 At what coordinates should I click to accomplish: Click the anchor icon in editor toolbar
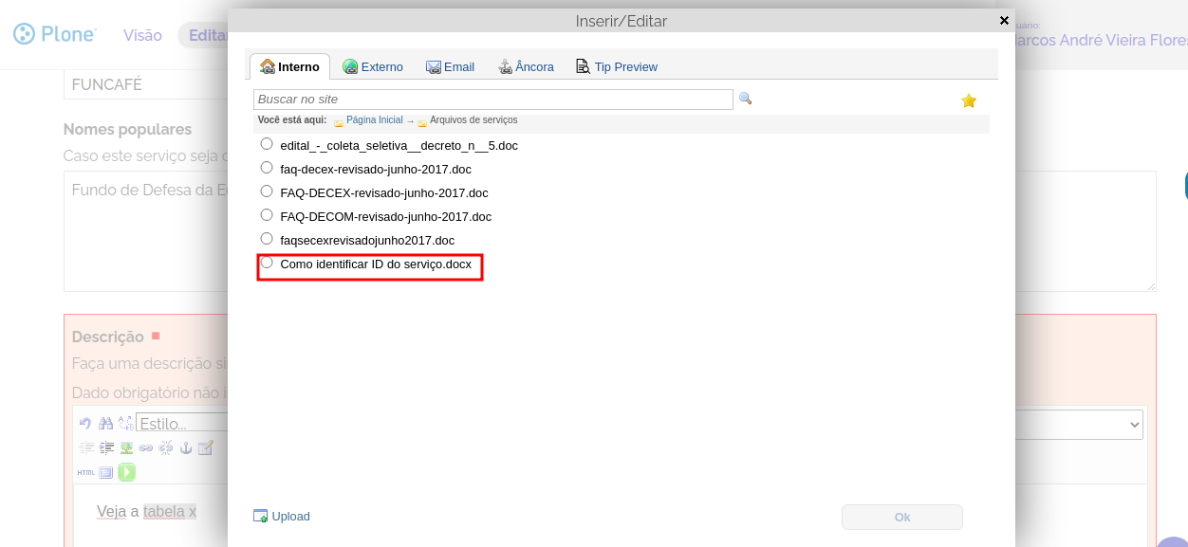186,447
